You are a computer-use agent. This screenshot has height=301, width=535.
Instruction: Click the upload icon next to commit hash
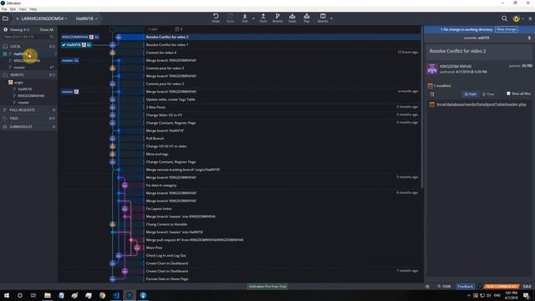click(529, 38)
